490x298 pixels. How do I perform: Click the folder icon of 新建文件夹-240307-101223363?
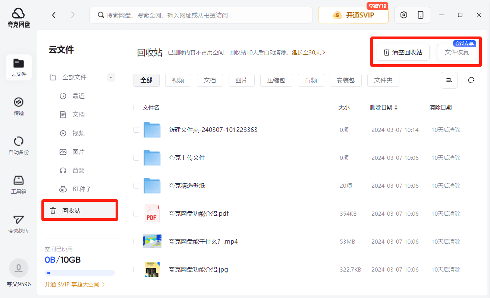[x=152, y=130]
